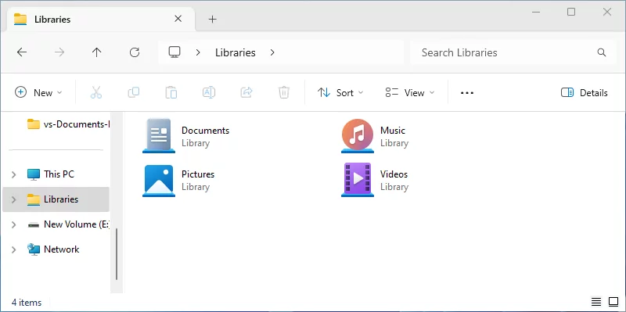The height and width of the screenshot is (312, 626).
Task: Switch to large thumbnails view icon
Action: click(x=613, y=302)
